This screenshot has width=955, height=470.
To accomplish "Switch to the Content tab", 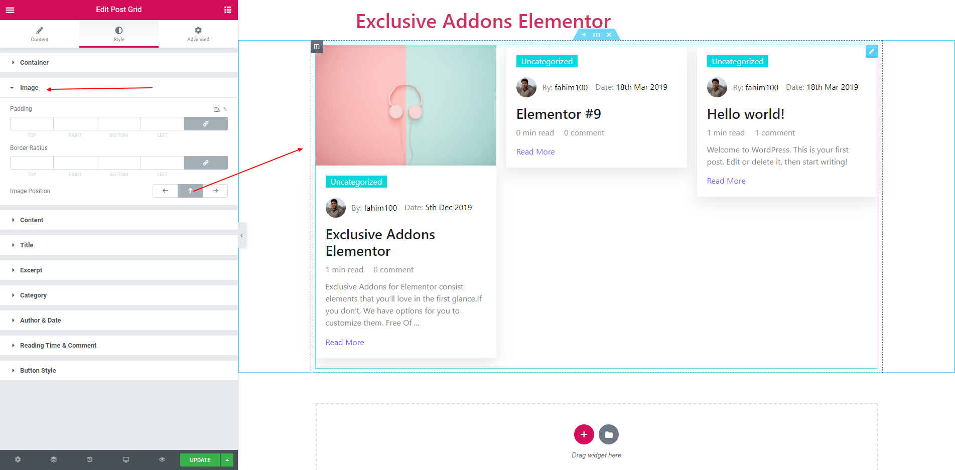I will [x=40, y=34].
